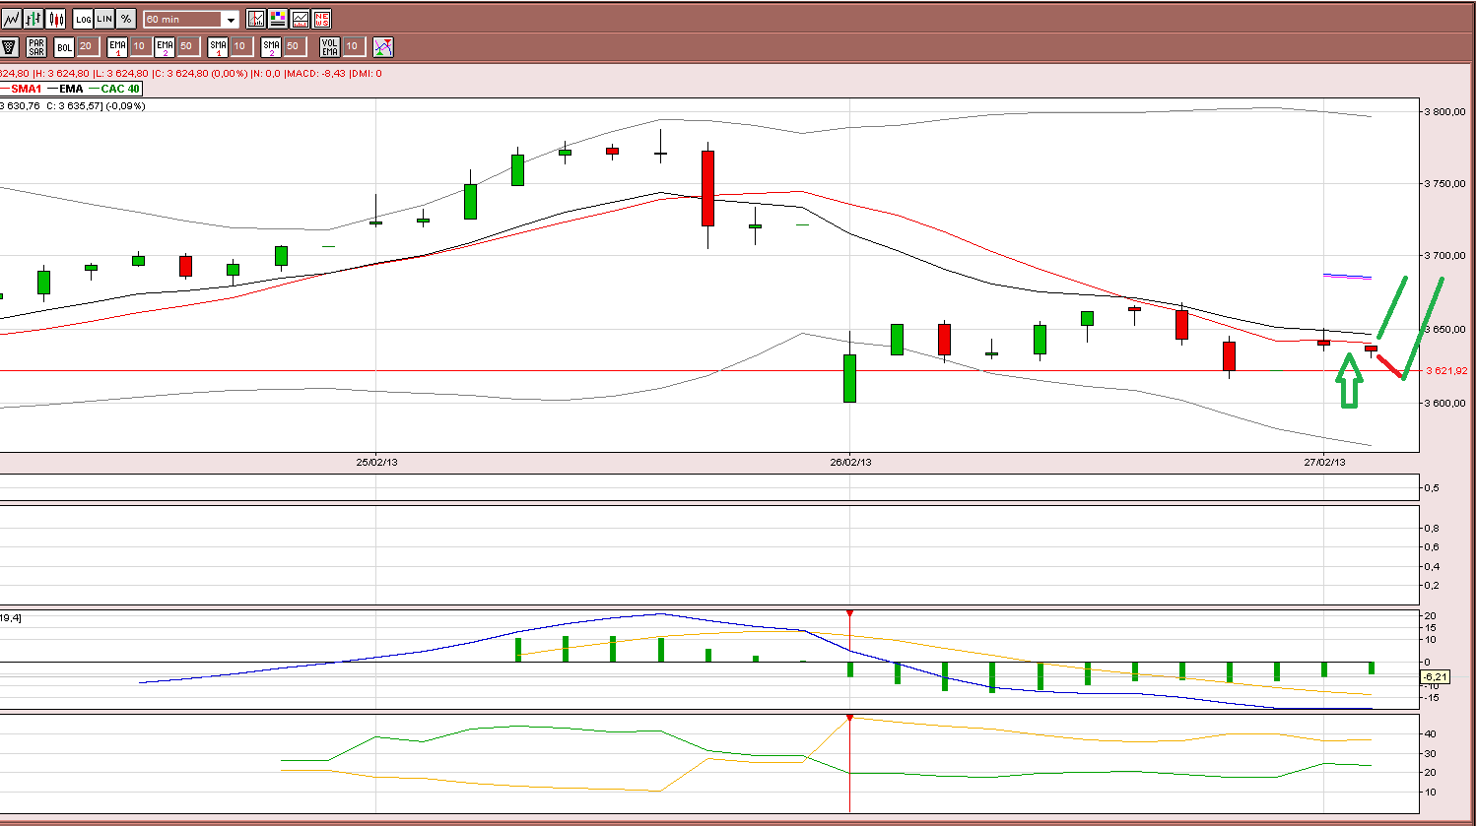The width and height of the screenshot is (1477, 826).
Task: Click the red marker atop the DMI panel
Action: click(x=849, y=718)
